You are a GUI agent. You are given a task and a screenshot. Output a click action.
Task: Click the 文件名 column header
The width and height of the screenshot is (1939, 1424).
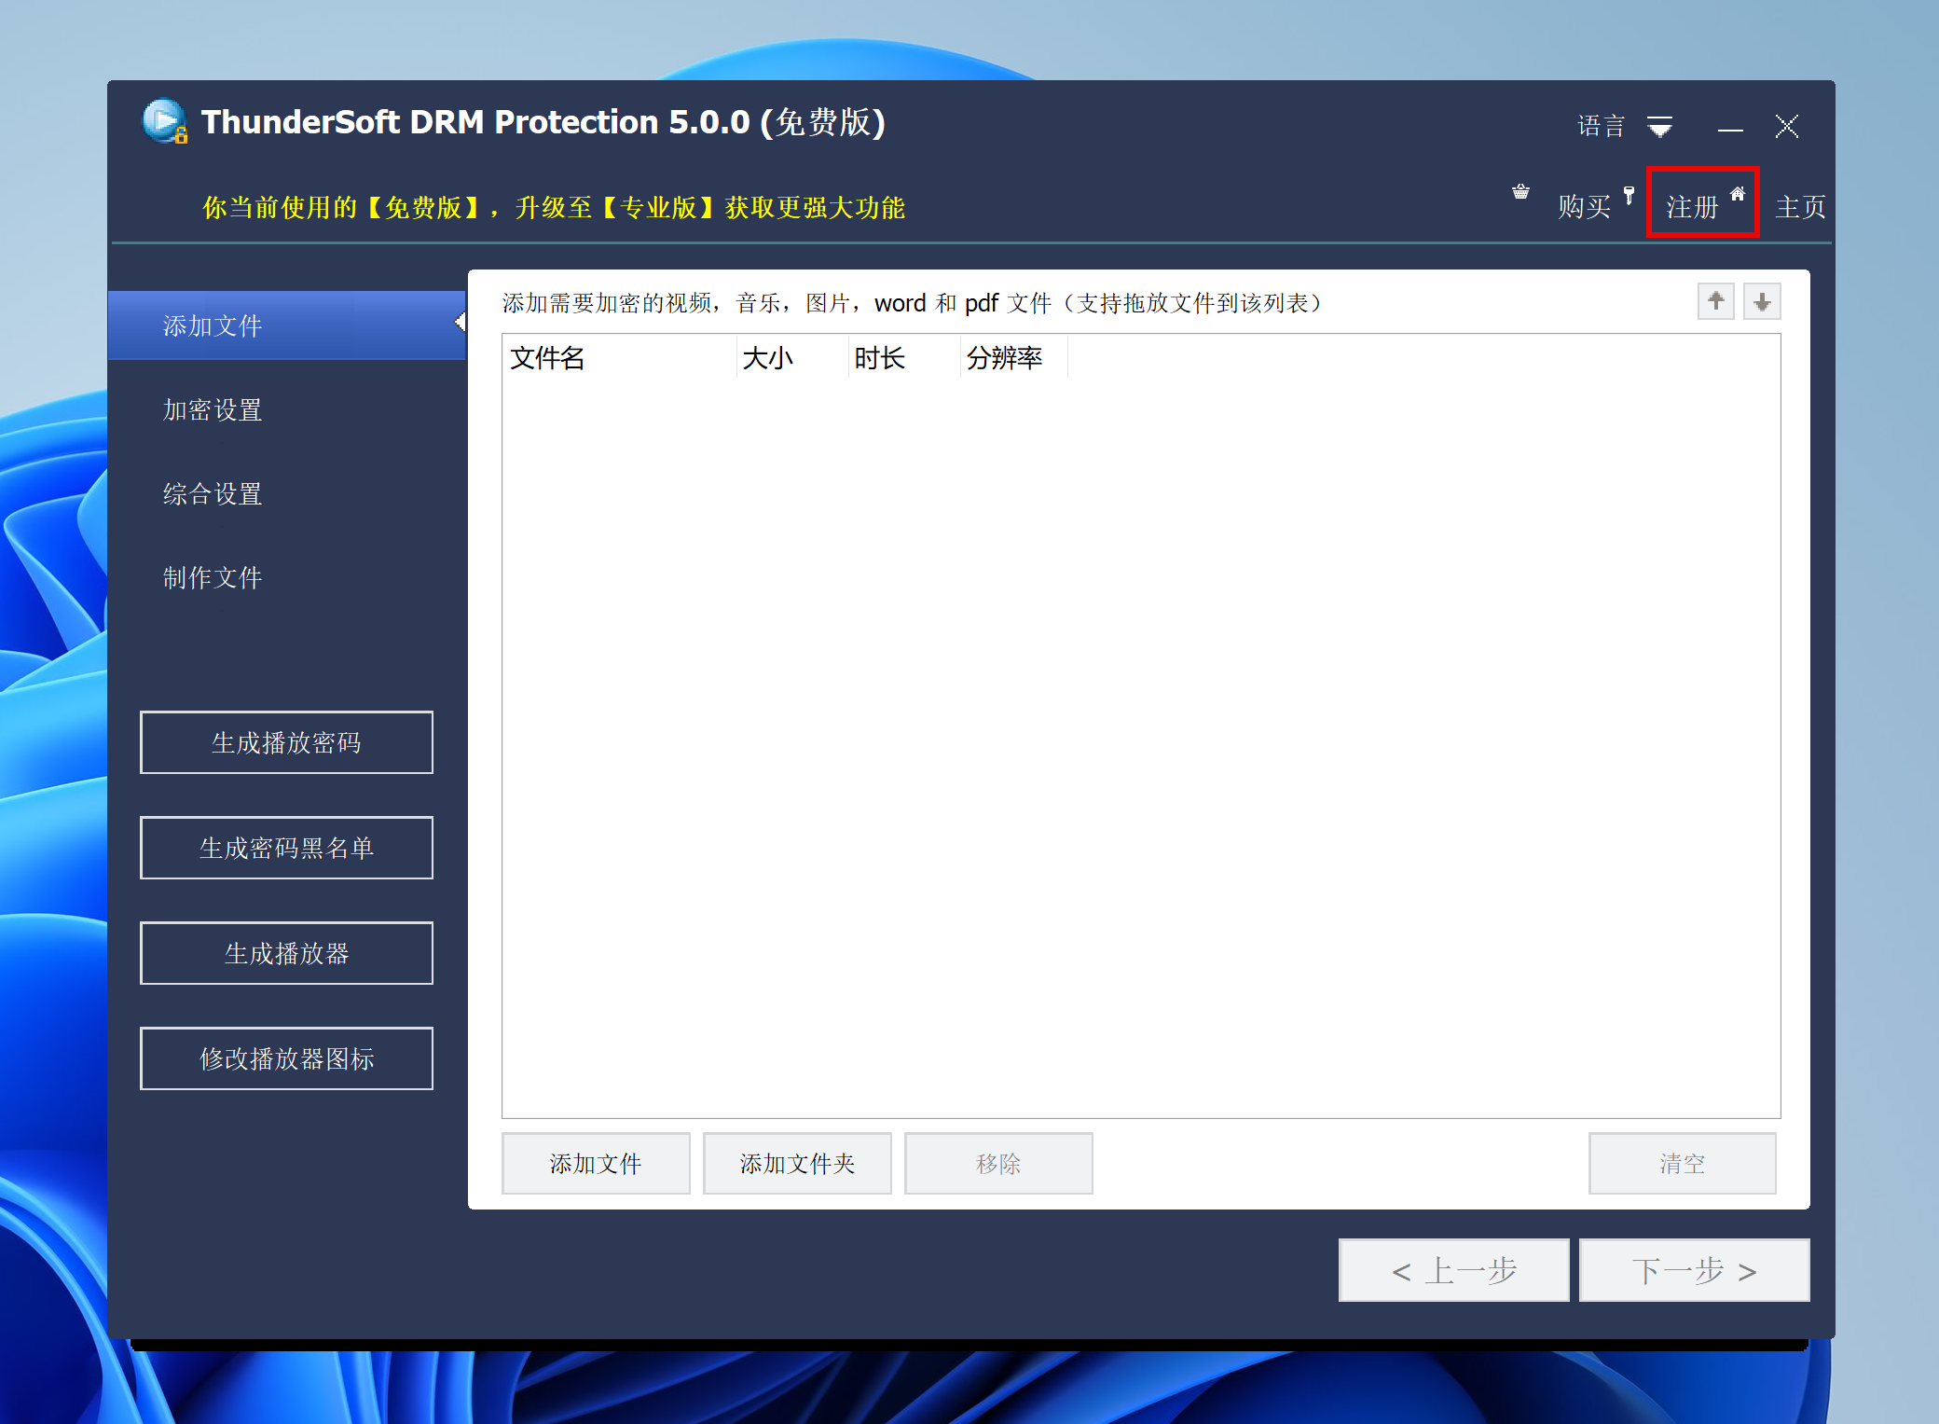point(547,358)
